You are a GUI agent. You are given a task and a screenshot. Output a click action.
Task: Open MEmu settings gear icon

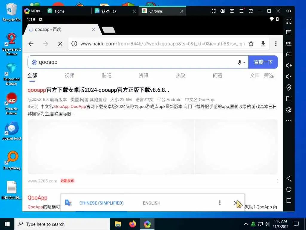click(289, 110)
